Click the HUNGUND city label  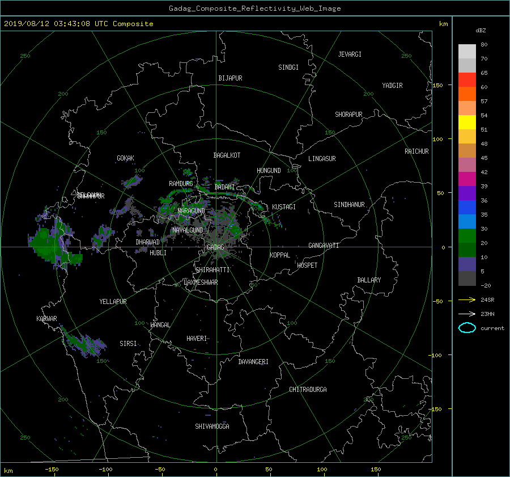[x=269, y=171]
